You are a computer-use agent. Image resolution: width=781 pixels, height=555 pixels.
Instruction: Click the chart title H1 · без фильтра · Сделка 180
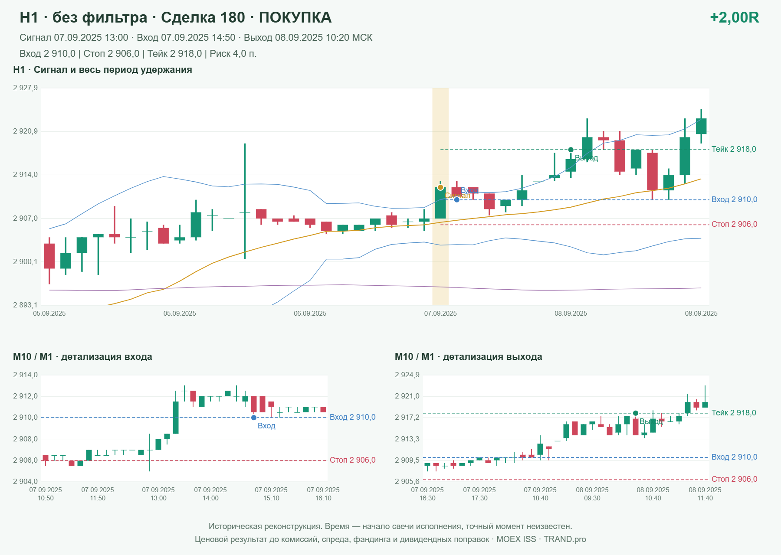176,17
